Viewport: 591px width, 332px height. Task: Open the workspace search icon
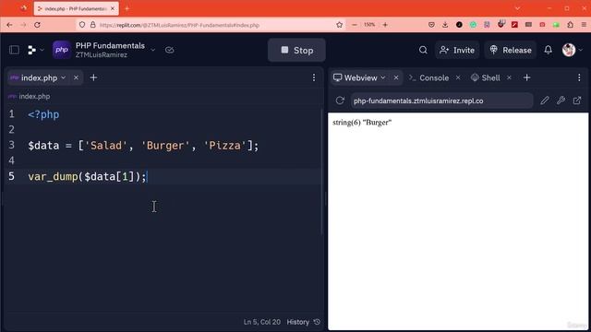(423, 50)
